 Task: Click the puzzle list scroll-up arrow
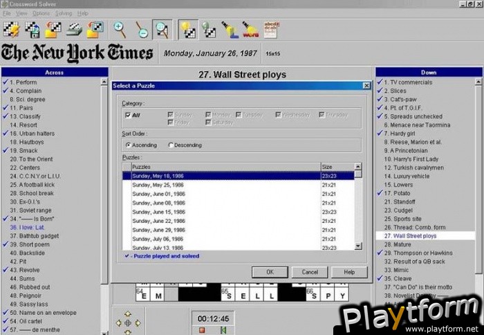tap(357, 167)
